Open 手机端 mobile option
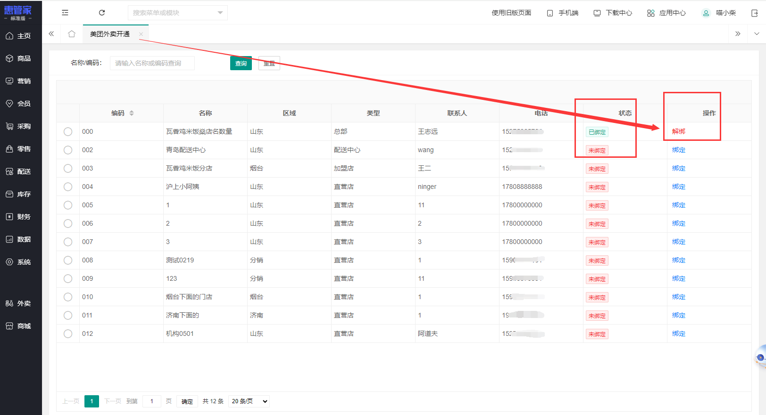The width and height of the screenshot is (766, 415). click(x=563, y=13)
